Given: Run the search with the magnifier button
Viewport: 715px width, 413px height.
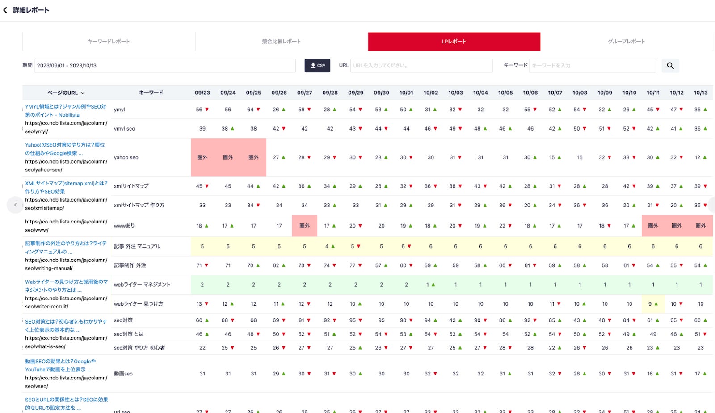Looking at the screenshot, I should [x=670, y=66].
